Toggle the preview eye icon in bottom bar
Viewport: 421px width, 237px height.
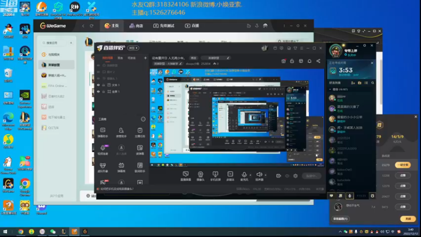point(287,176)
